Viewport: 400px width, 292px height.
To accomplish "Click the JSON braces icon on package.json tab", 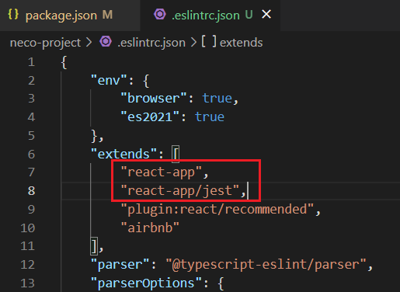I will [13, 14].
